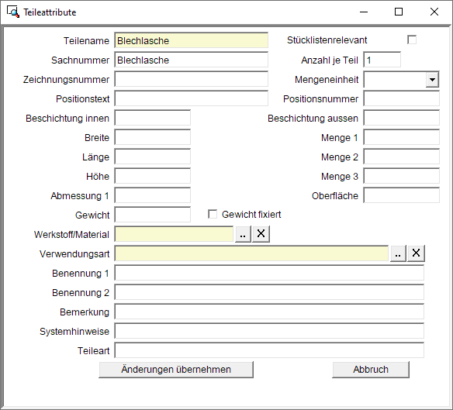Maximize the Teileattribute window
The image size is (453, 410).
399,12
